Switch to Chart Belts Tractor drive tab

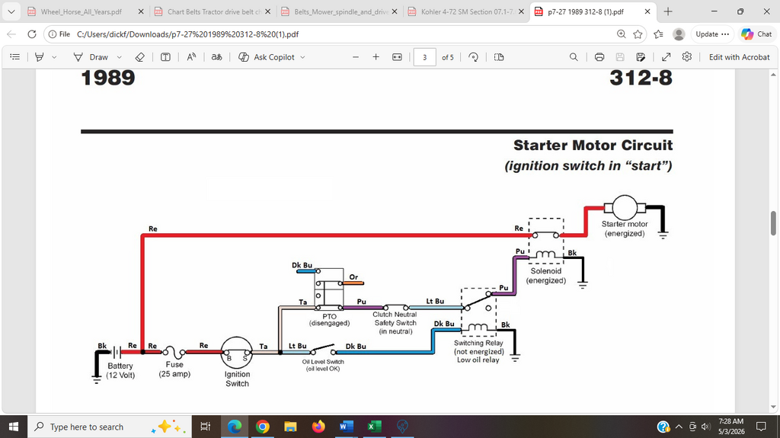pos(214,11)
